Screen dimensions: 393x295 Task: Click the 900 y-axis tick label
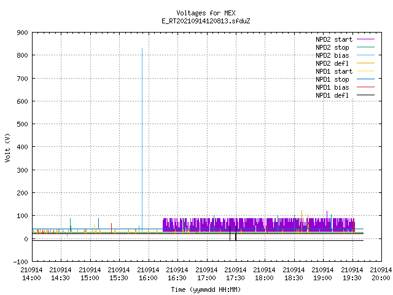coord(22,33)
